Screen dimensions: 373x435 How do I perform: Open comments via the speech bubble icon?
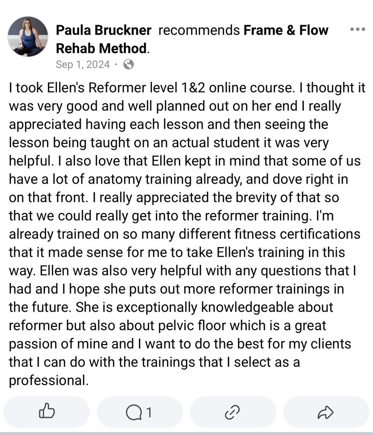tap(134, 412)
